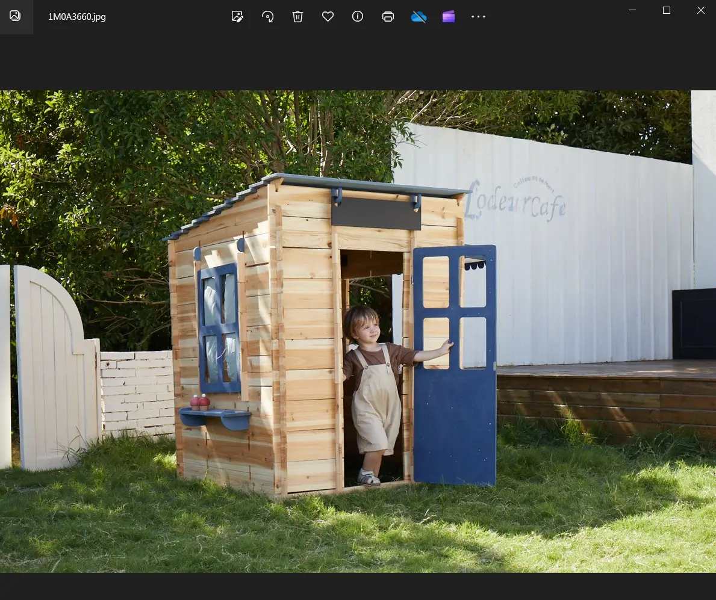Rotate the photo with the rotate icon
The height and width of the screenshot is (600, 716).
coord(268,17)
